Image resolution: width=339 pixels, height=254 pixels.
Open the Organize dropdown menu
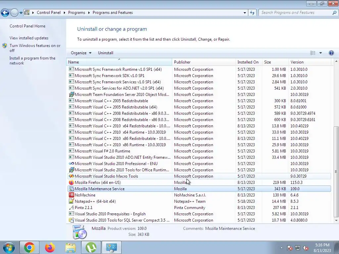[x=81, y=53]
